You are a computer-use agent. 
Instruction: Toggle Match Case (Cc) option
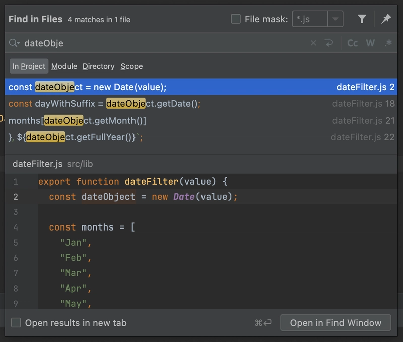coord(352,43)
